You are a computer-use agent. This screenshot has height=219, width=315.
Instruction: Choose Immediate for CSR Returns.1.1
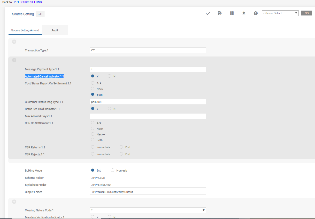93,147
